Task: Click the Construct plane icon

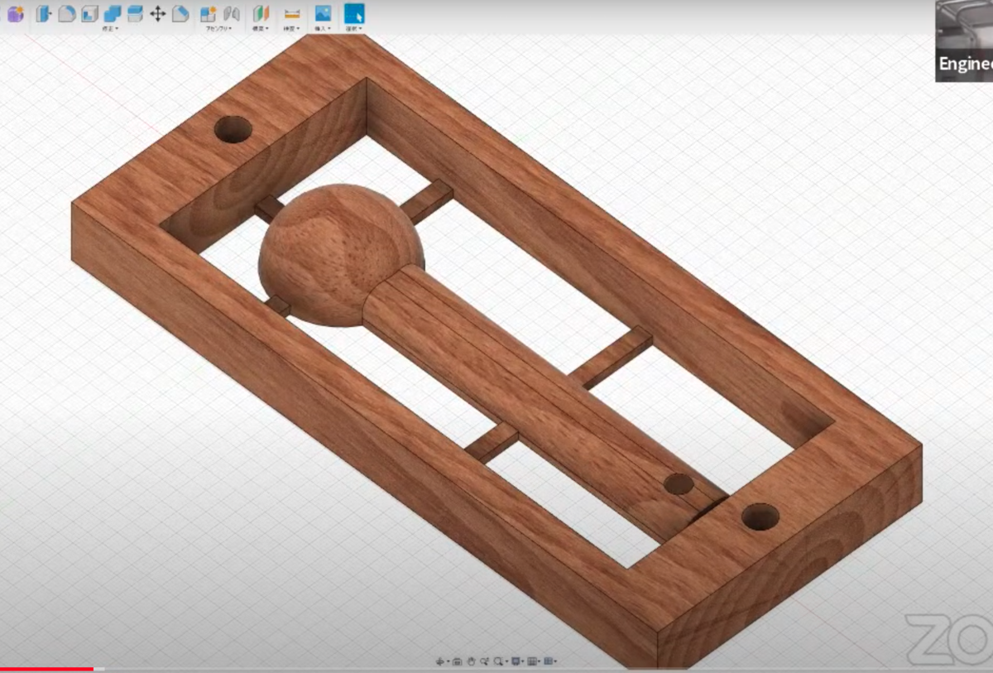Action: tap(261, 13)
